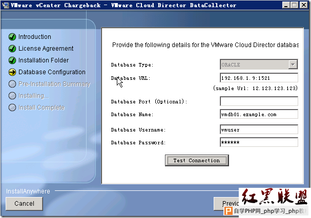The image size is (311, 218).
Task: Click the Database URL input field
Action: pos(259,78)
